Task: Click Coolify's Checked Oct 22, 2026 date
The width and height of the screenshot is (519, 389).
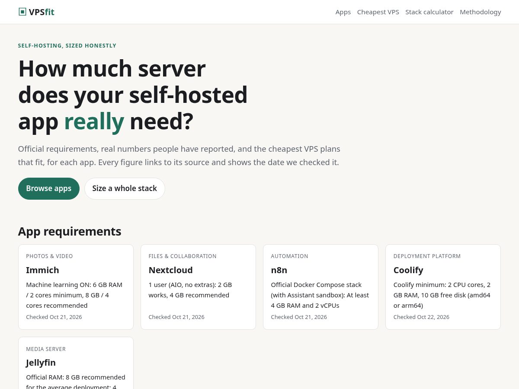Action: [421, 317]
